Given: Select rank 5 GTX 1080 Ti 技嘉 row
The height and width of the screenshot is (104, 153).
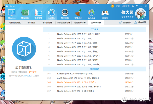Looking at the screenshot, I should 95,51.
